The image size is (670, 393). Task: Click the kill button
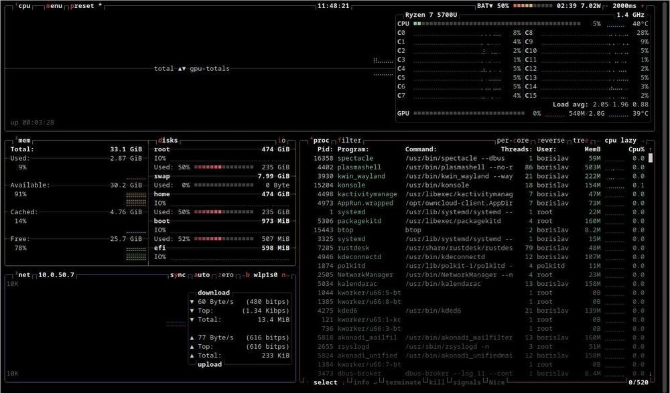(x=437, y=382)
